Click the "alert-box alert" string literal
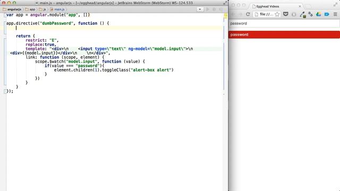The image size is (340, 191). (x=151, y=70)
